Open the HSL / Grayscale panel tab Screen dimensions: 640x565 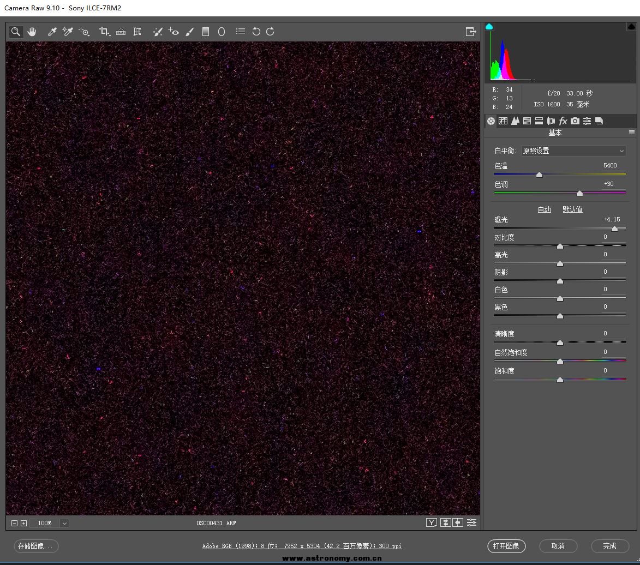pos(527,121)
